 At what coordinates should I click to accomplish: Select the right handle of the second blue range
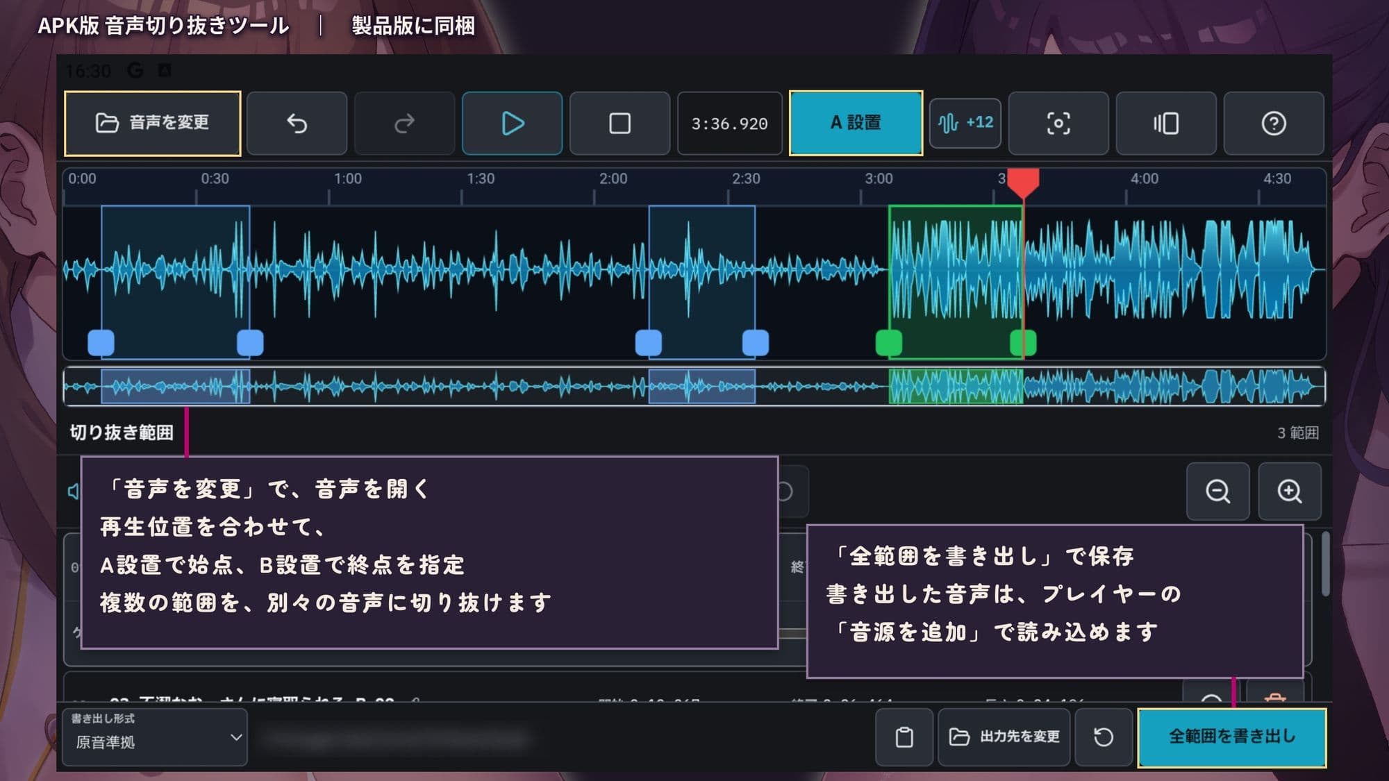pyautogui.click(x=756, y=343)
